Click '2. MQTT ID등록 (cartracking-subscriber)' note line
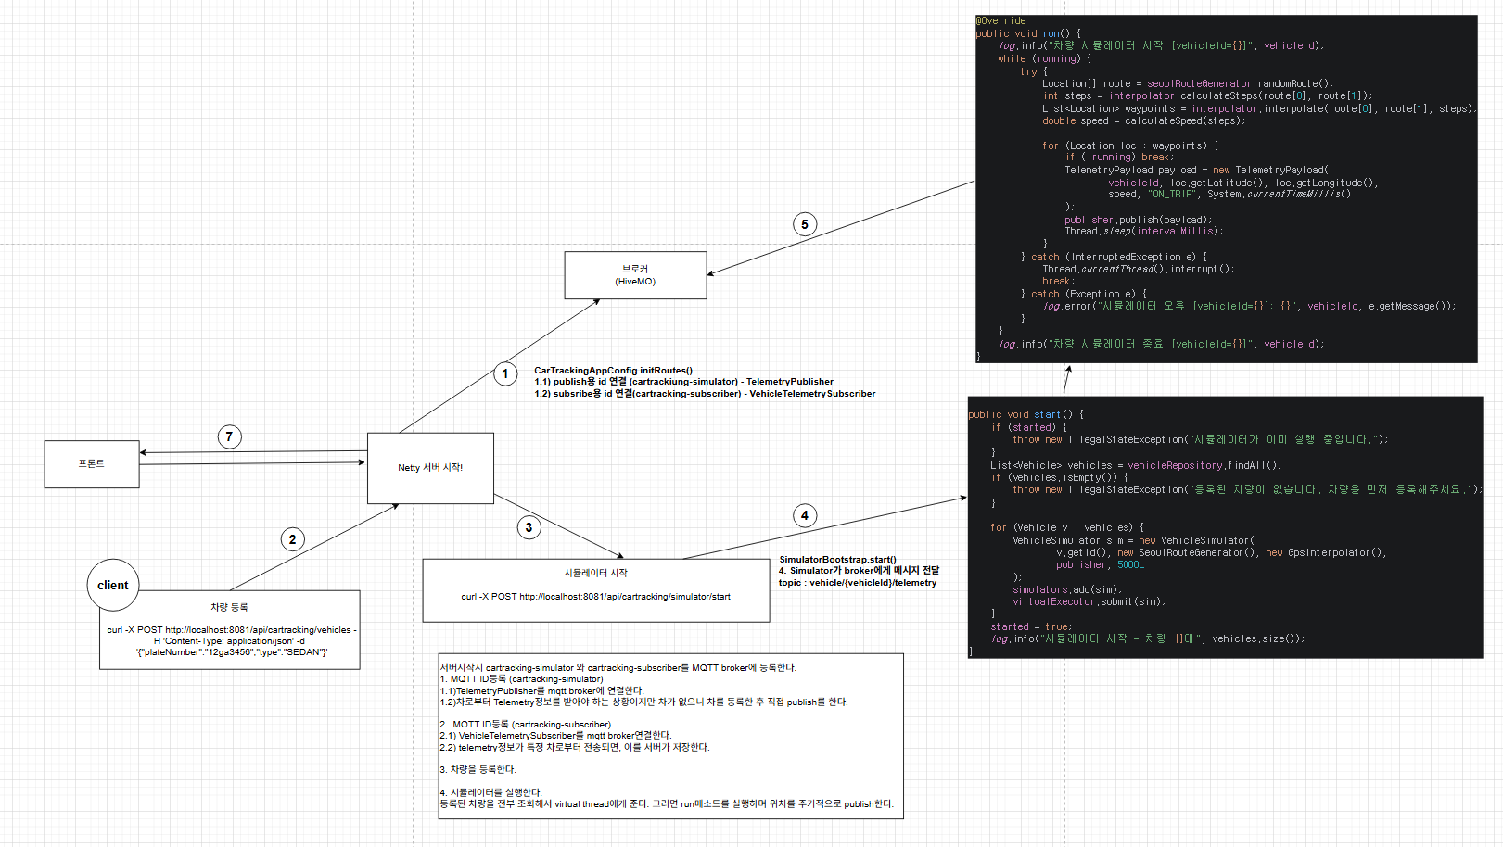Image resolution: width=1503 pixels, height=847 pixels. [526, 724]
